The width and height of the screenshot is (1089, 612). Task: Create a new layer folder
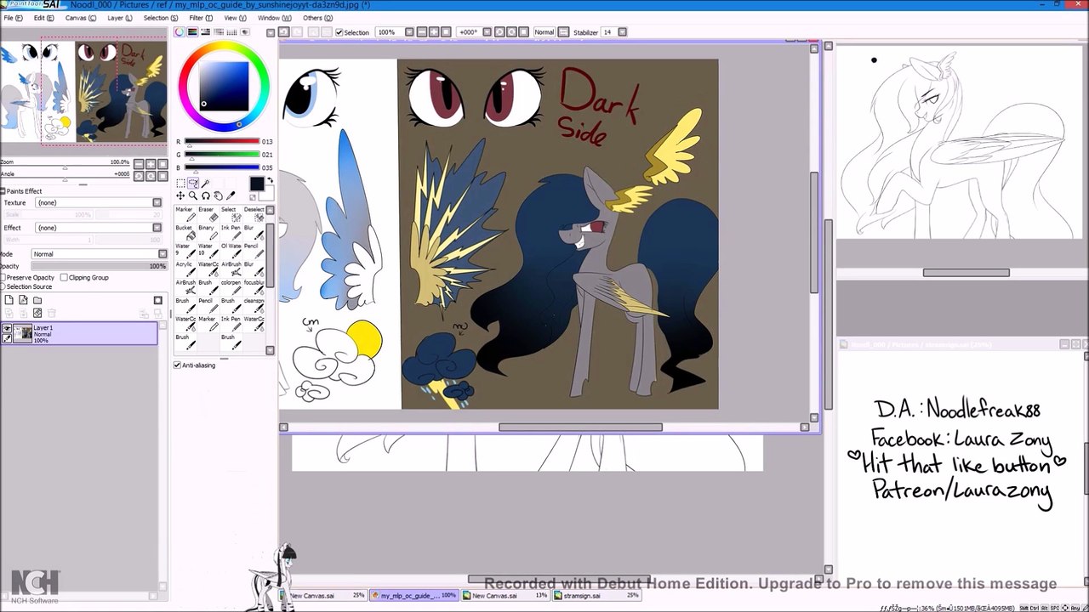37,300
